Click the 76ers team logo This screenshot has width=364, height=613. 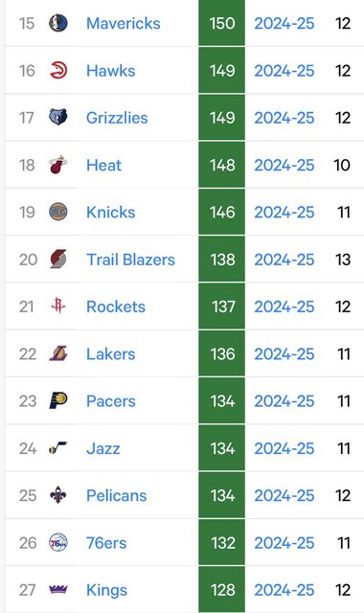pyautogui.click(x=58, y=543)
